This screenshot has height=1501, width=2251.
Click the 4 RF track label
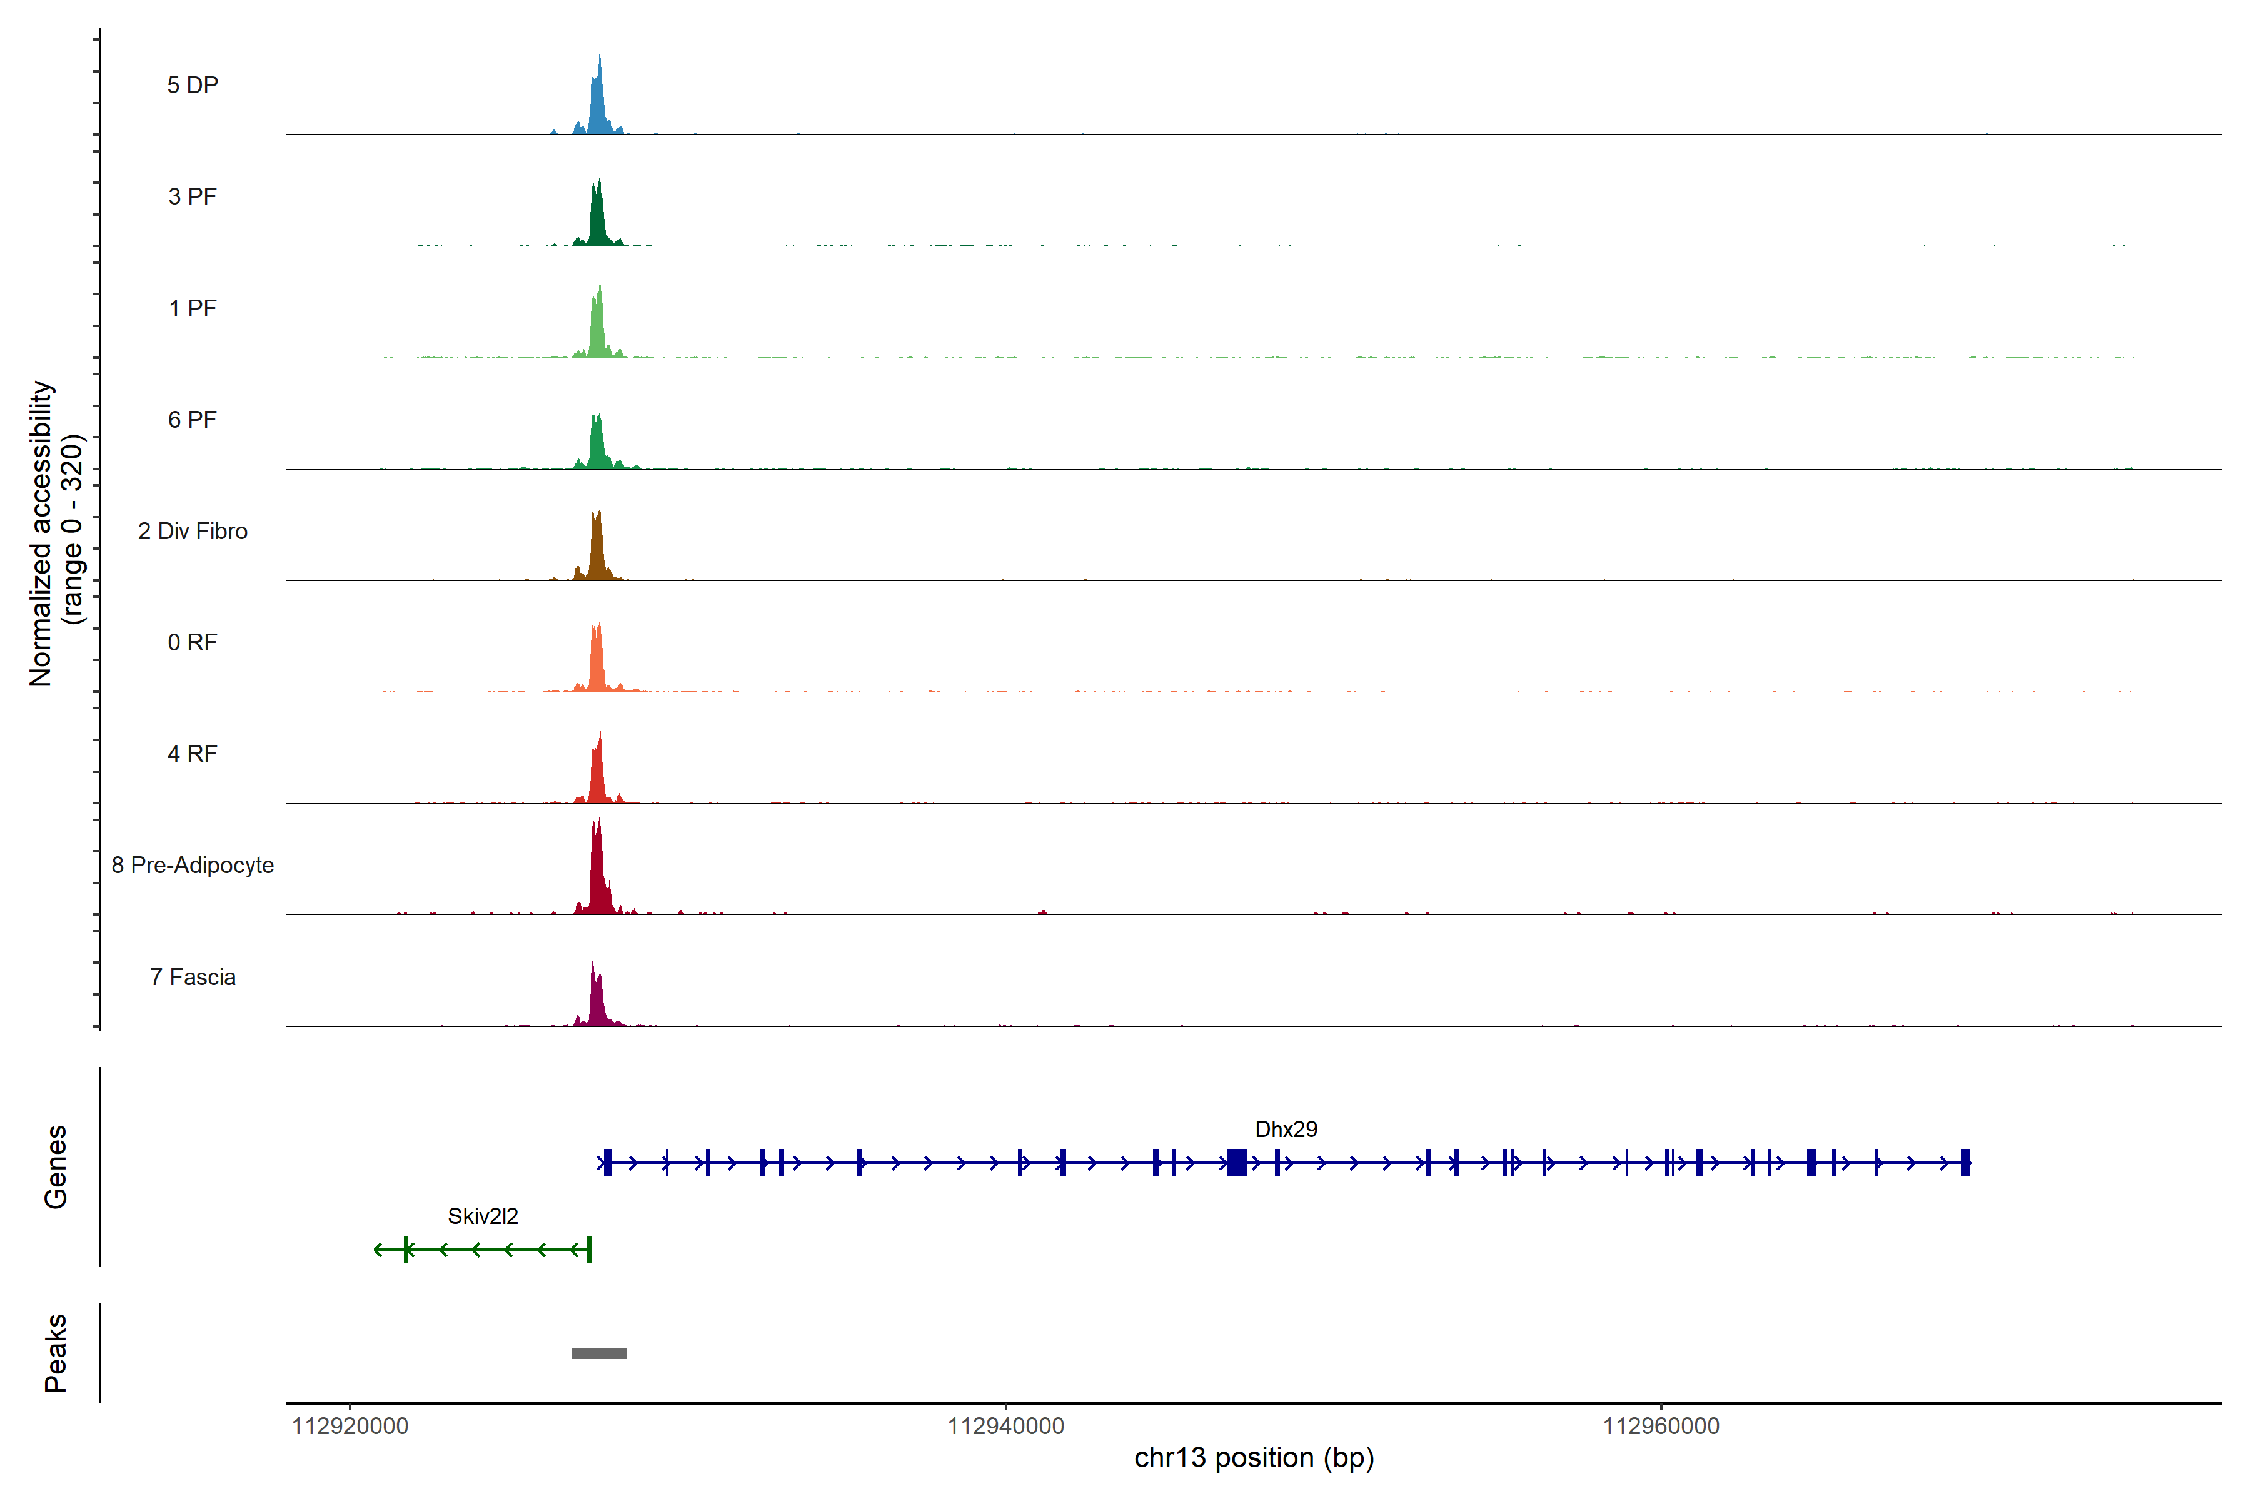tap(193, 754)
